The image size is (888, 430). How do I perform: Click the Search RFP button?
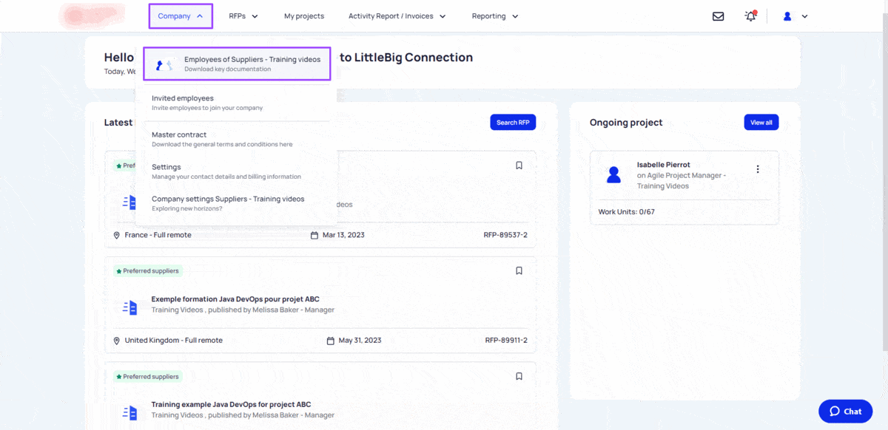coord(513,123)
